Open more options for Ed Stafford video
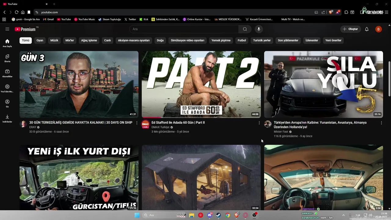 click(259, 123)
